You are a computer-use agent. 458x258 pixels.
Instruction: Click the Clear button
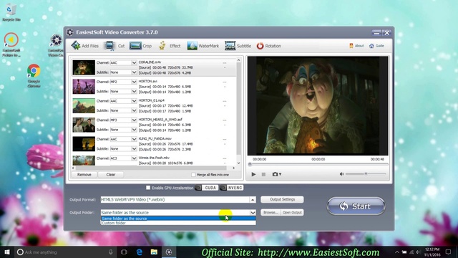pos(111,175)
